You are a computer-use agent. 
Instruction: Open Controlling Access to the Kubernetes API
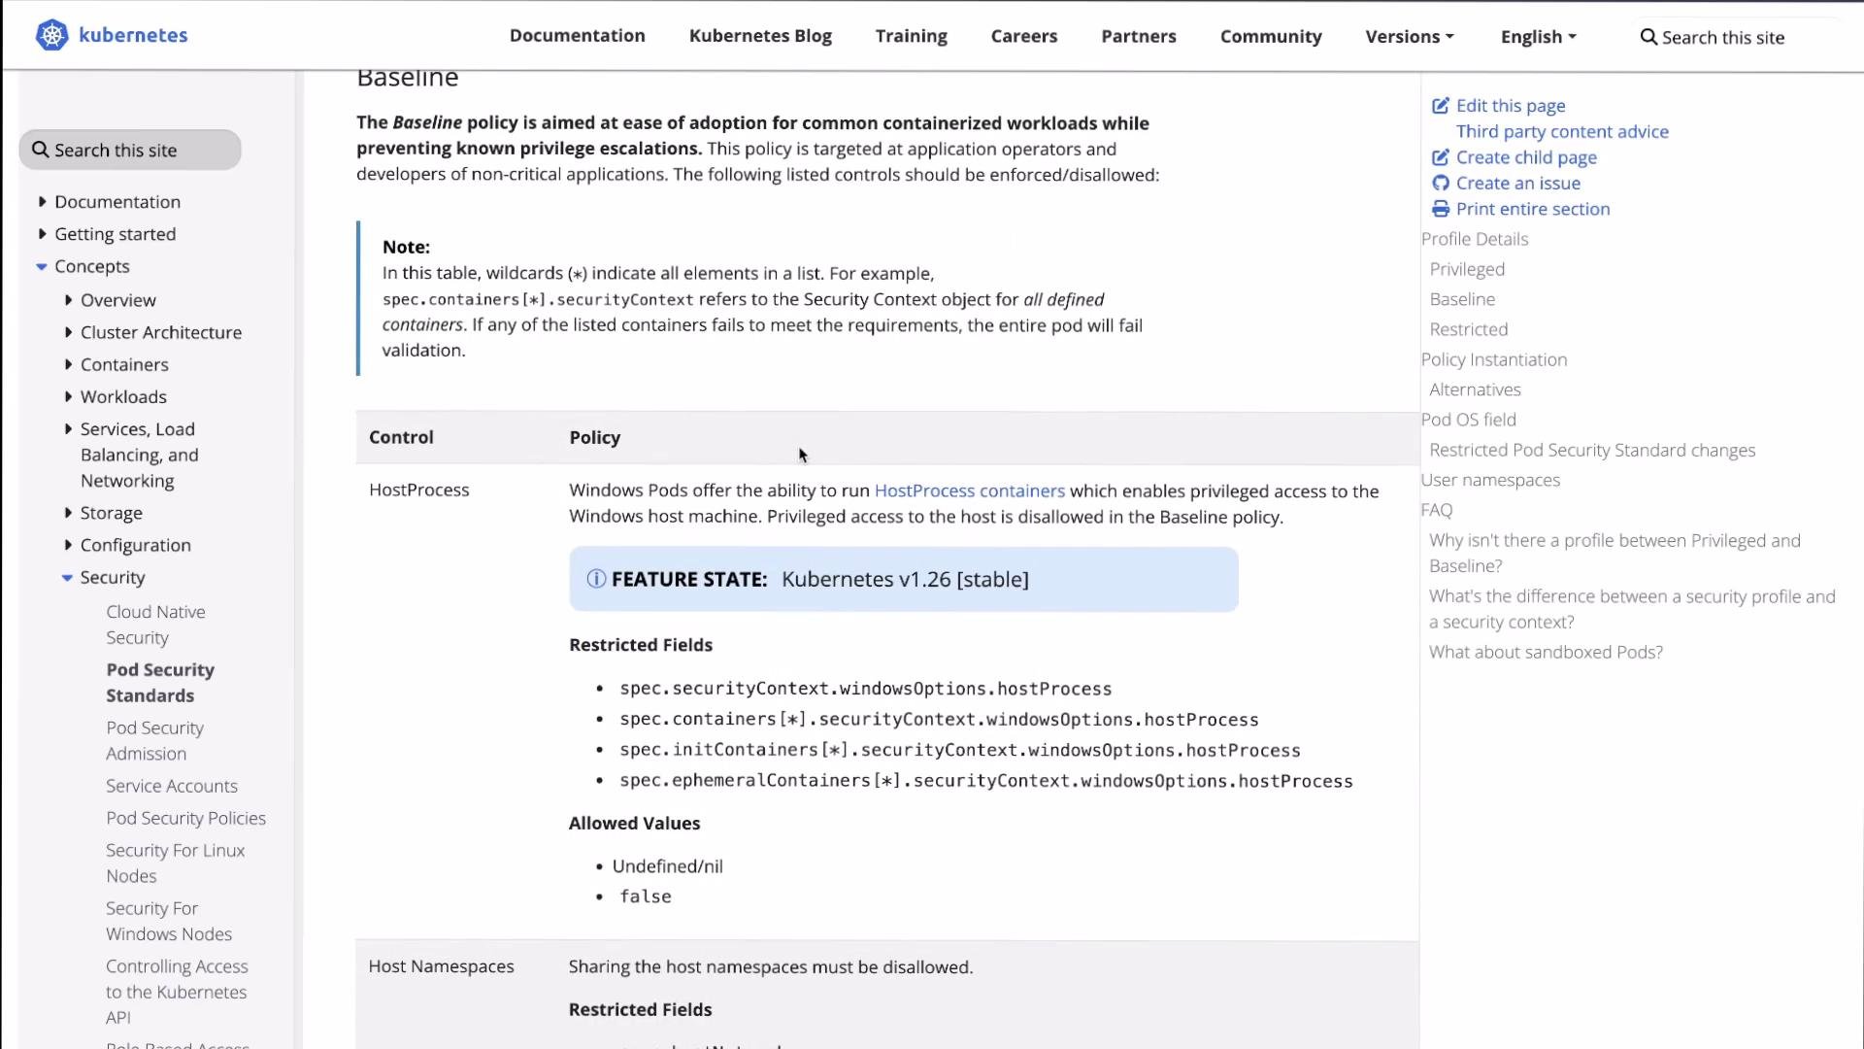(x=177, y=992)
